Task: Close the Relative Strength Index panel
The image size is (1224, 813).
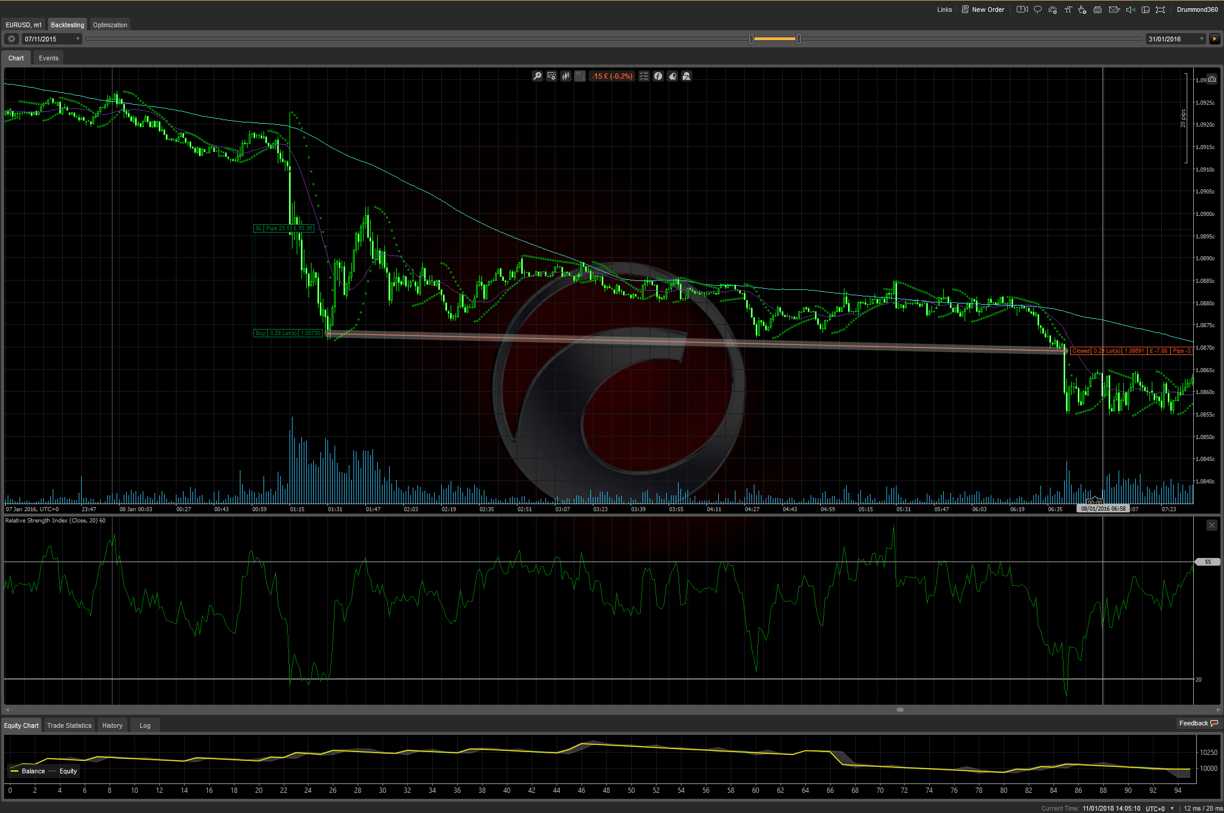Action: [x=1212, y=525]
